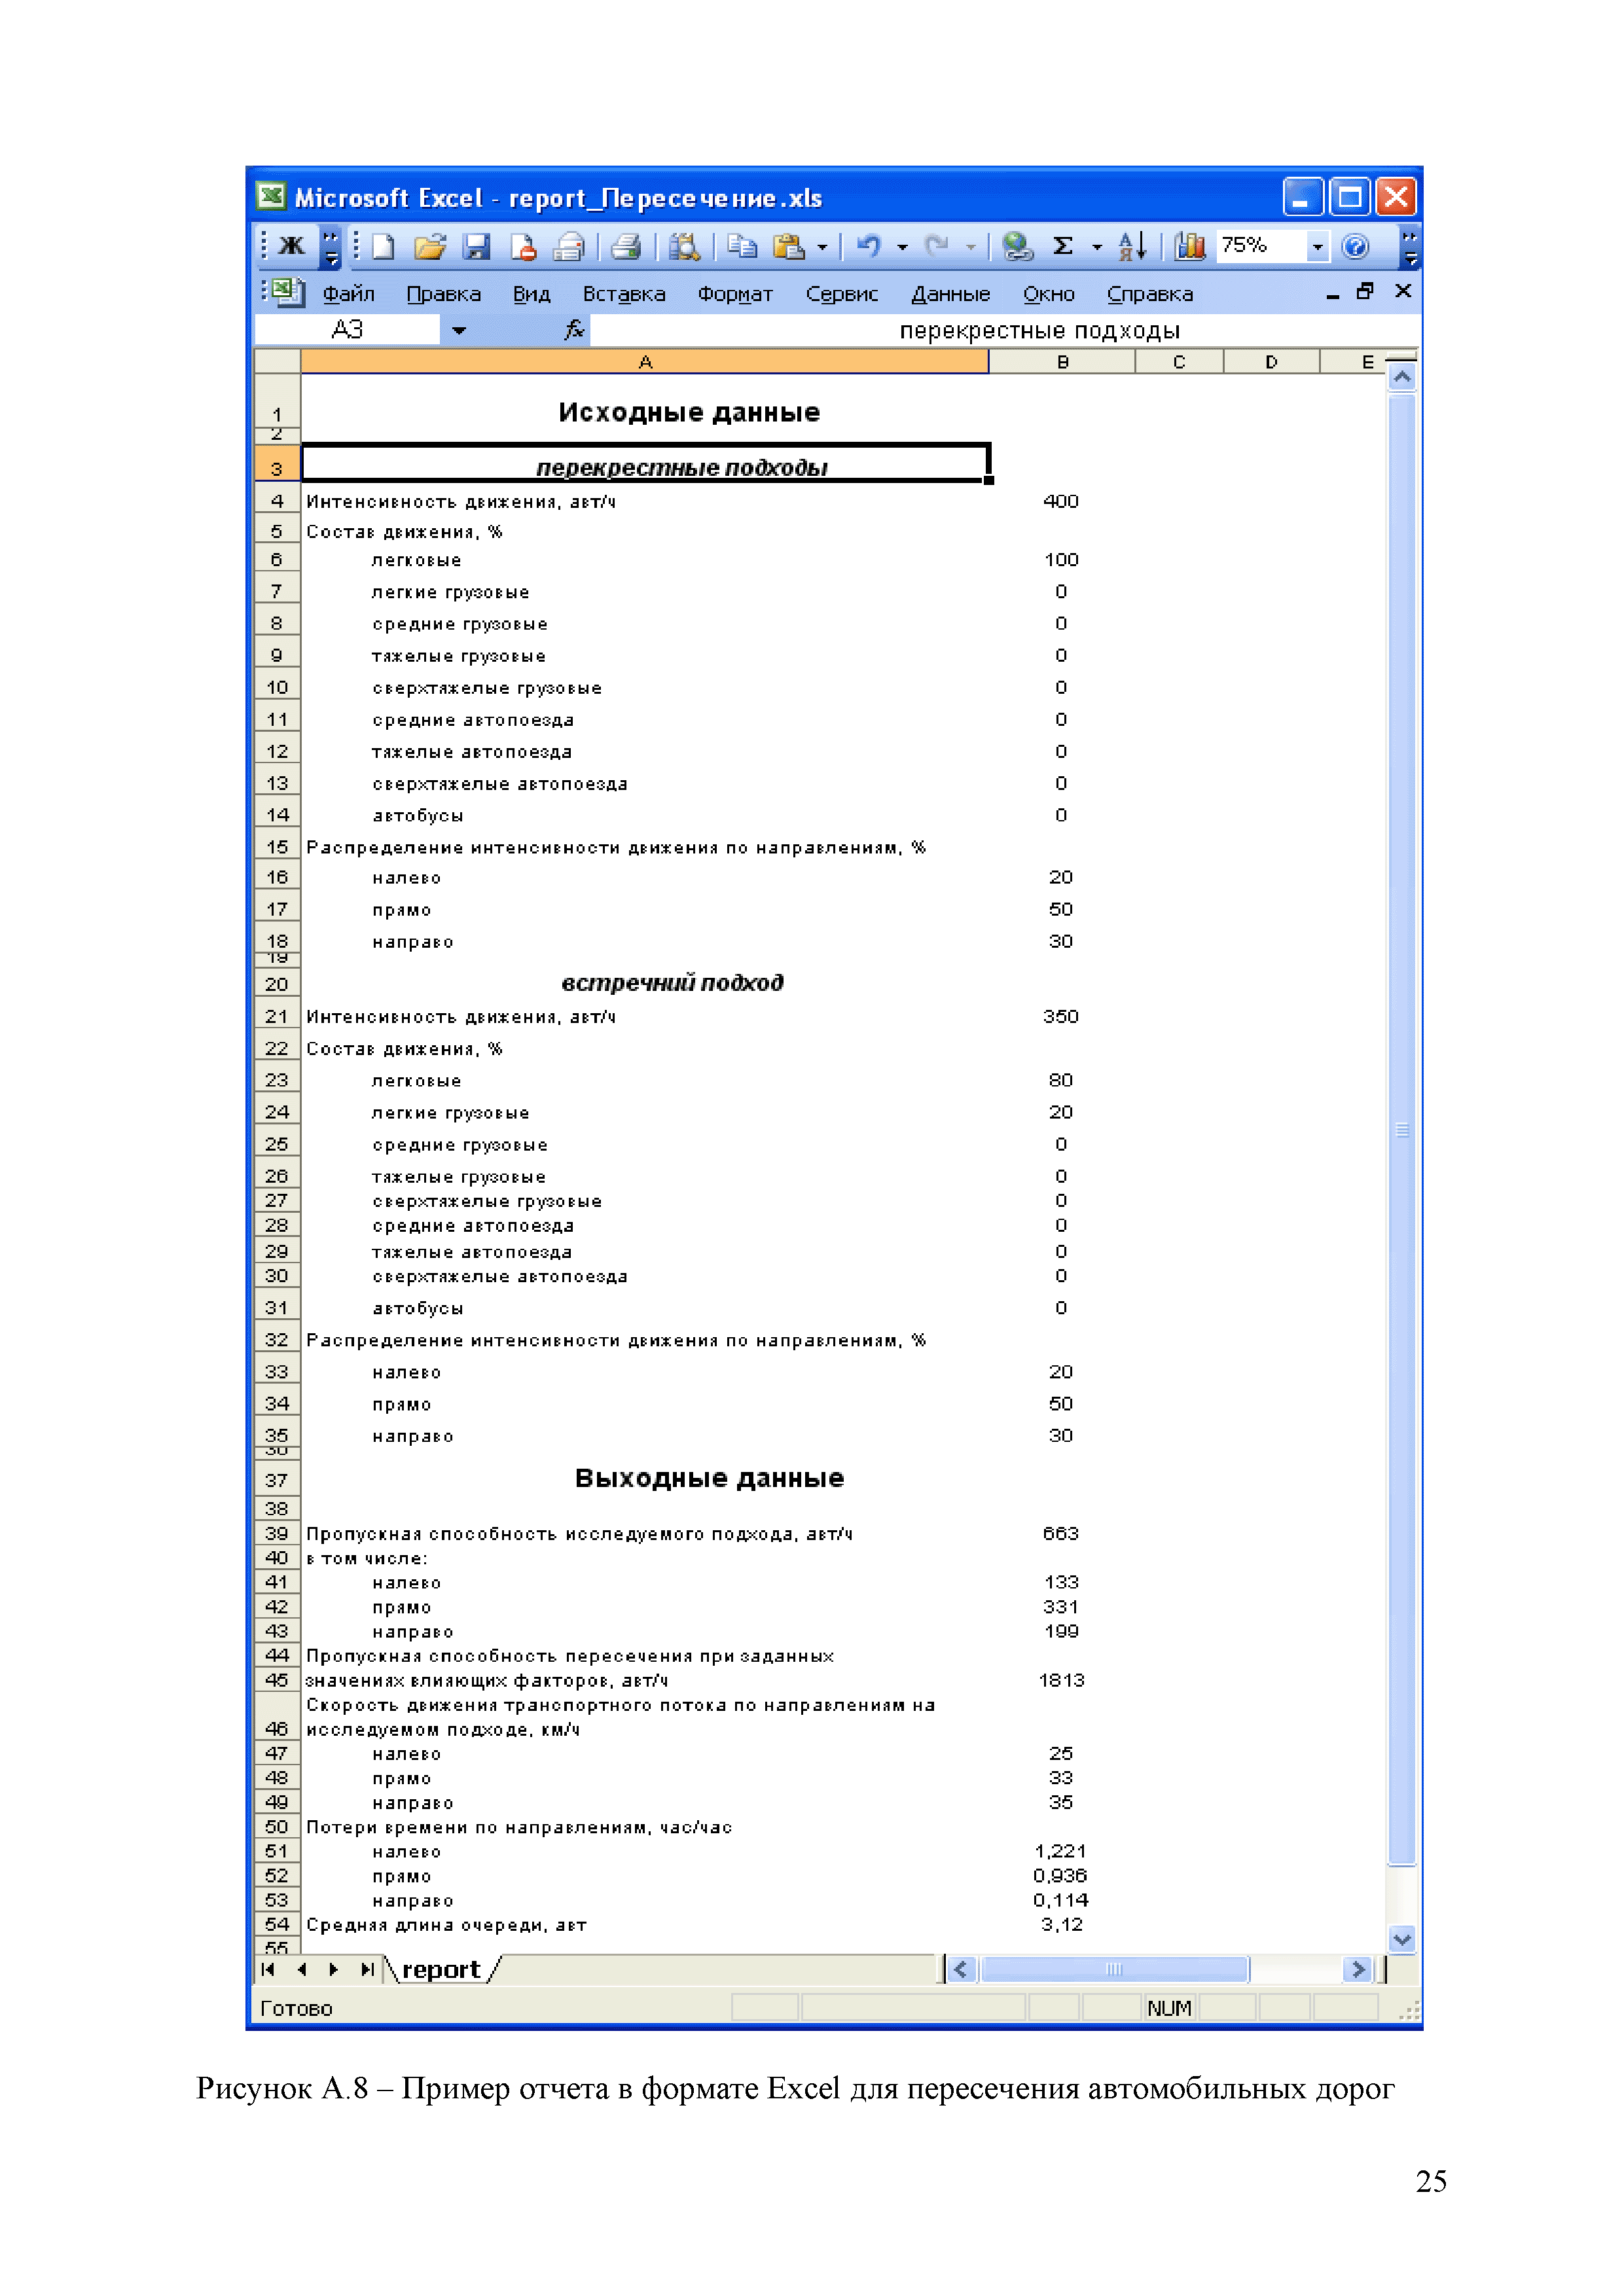Go to the last sheet tab arrow
The image size is (1624, 2296).
click(x=367, y=1969)
